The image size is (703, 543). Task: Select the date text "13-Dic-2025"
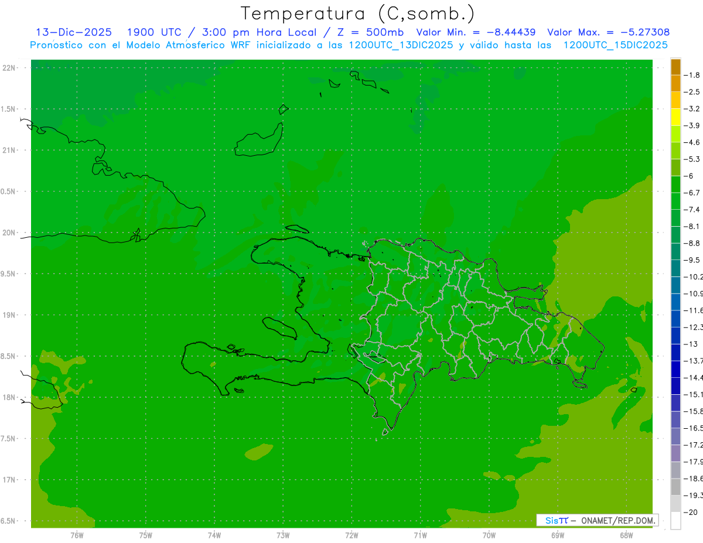(x=74, y=32)
